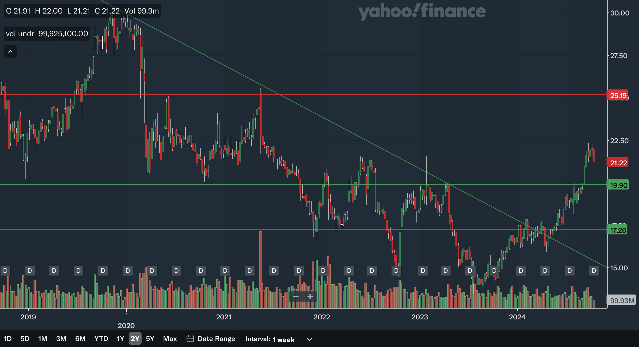Click the dividend marker nearest 2019
This screenshot has height=347, width=639.
point(30,271)
